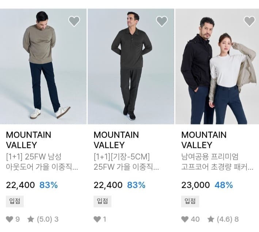Screen dimensions: 259x232
Task: Click MOUNTAIN VALLEY brand above 남여공용 item
Action: point(204,140)
